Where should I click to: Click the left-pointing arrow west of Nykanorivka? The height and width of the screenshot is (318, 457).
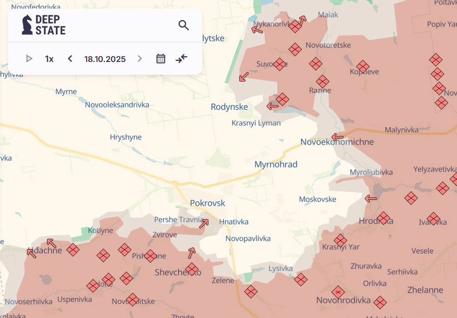[x=257, y=29]
